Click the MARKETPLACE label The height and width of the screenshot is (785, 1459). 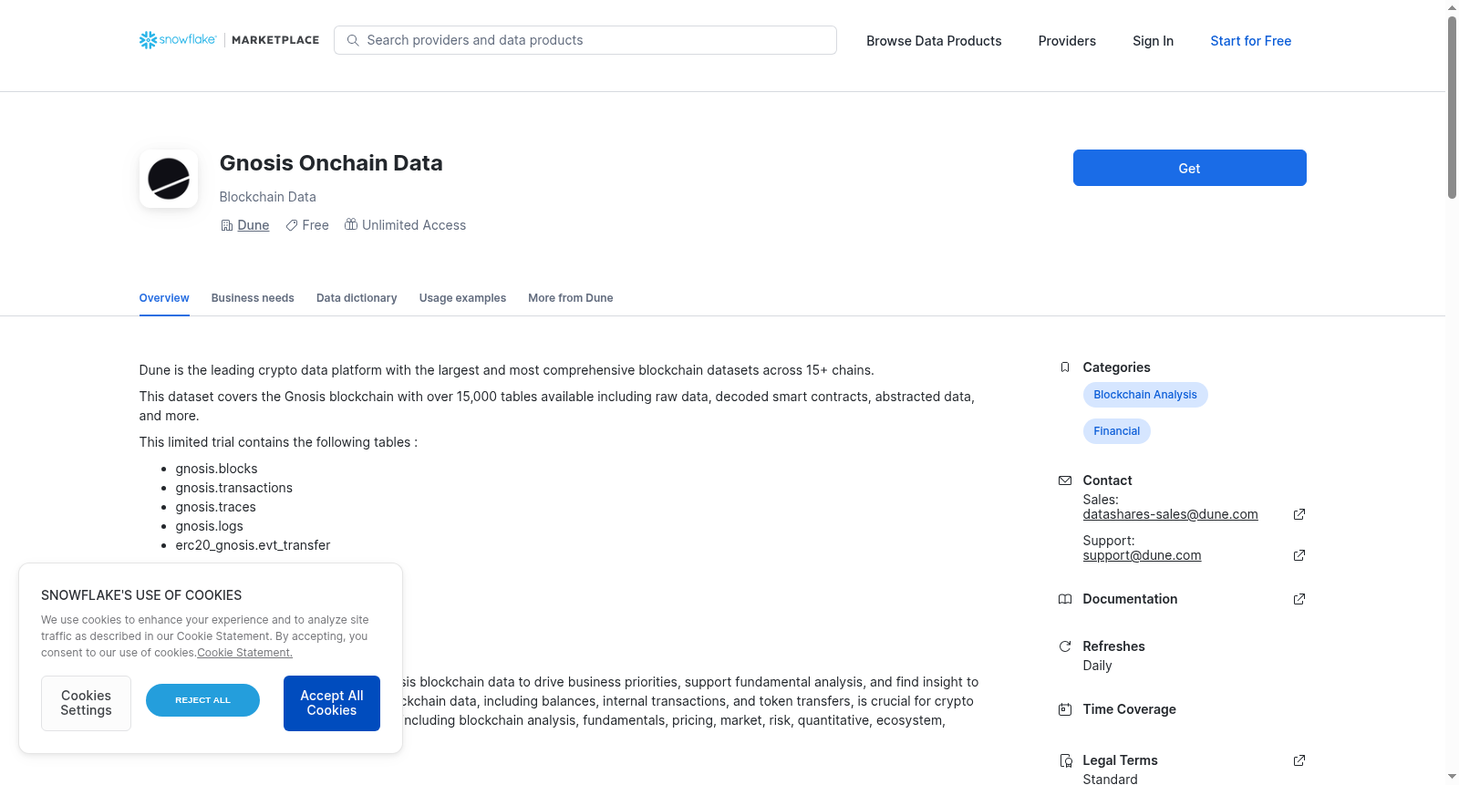(275, 40)
